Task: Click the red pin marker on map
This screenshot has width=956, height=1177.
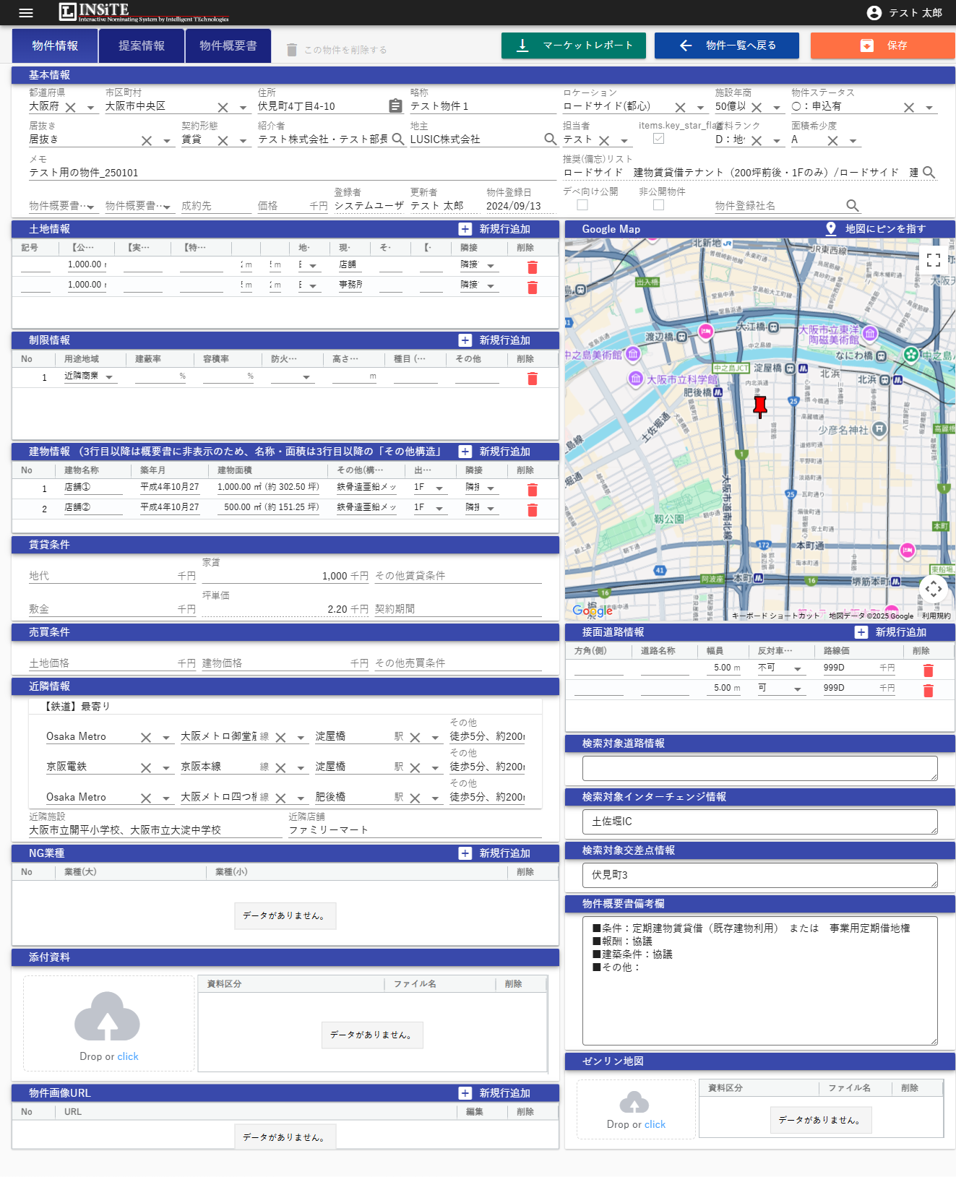Action: pyautogui.click(x=759, y=405)
